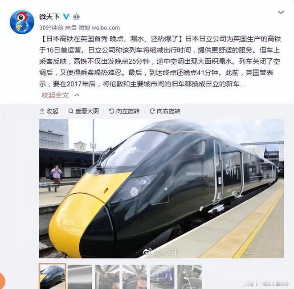Click the 30分钟前 timestamp
The height and width of the screenshot is (289, 294).
tap(51, 28)
